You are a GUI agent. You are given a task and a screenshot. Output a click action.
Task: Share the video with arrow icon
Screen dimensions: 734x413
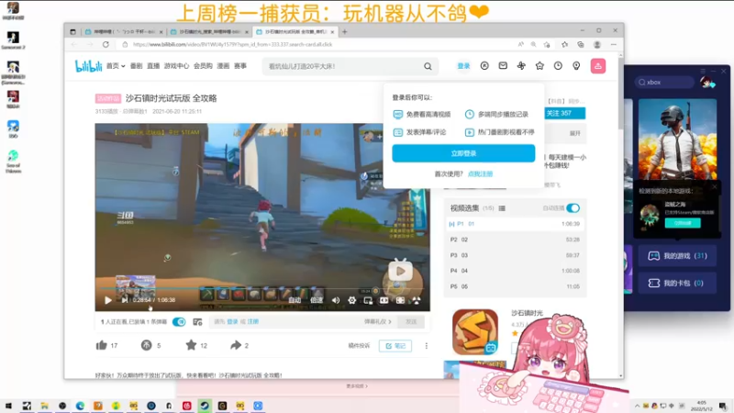(236, 345)
